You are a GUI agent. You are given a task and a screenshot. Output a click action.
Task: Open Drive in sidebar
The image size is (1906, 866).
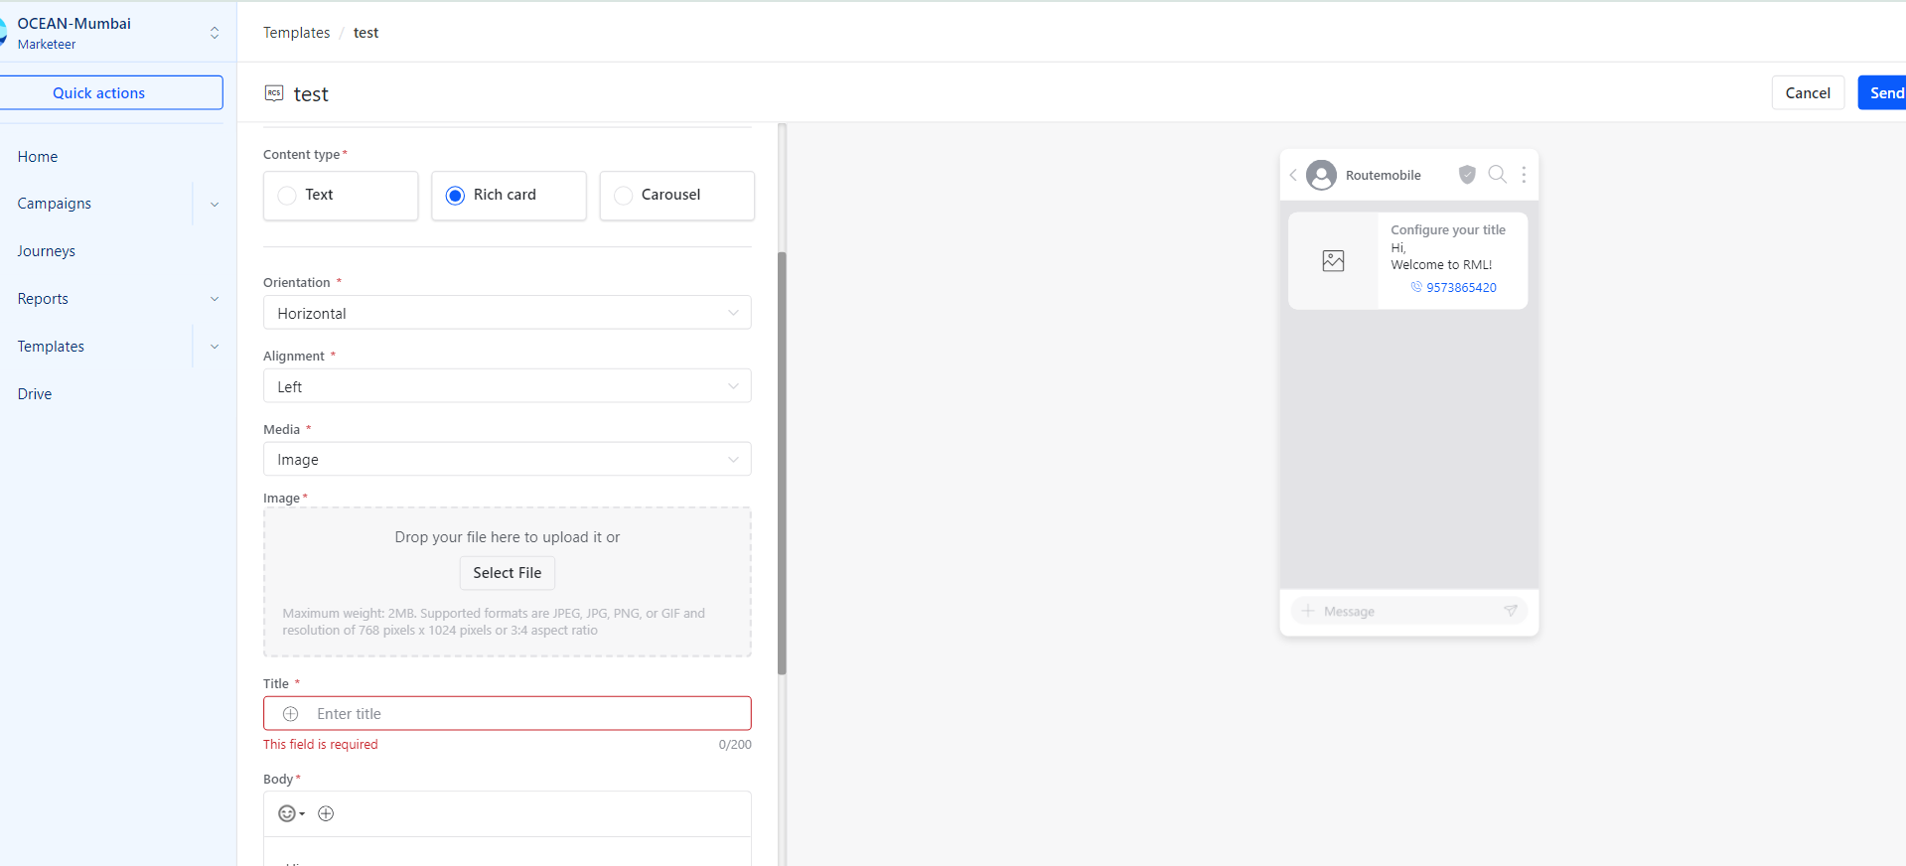[35, 394]
